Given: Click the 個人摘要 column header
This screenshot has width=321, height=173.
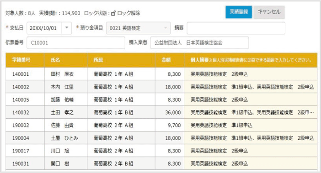Looking at the screenshot, I should coord(251,60).
